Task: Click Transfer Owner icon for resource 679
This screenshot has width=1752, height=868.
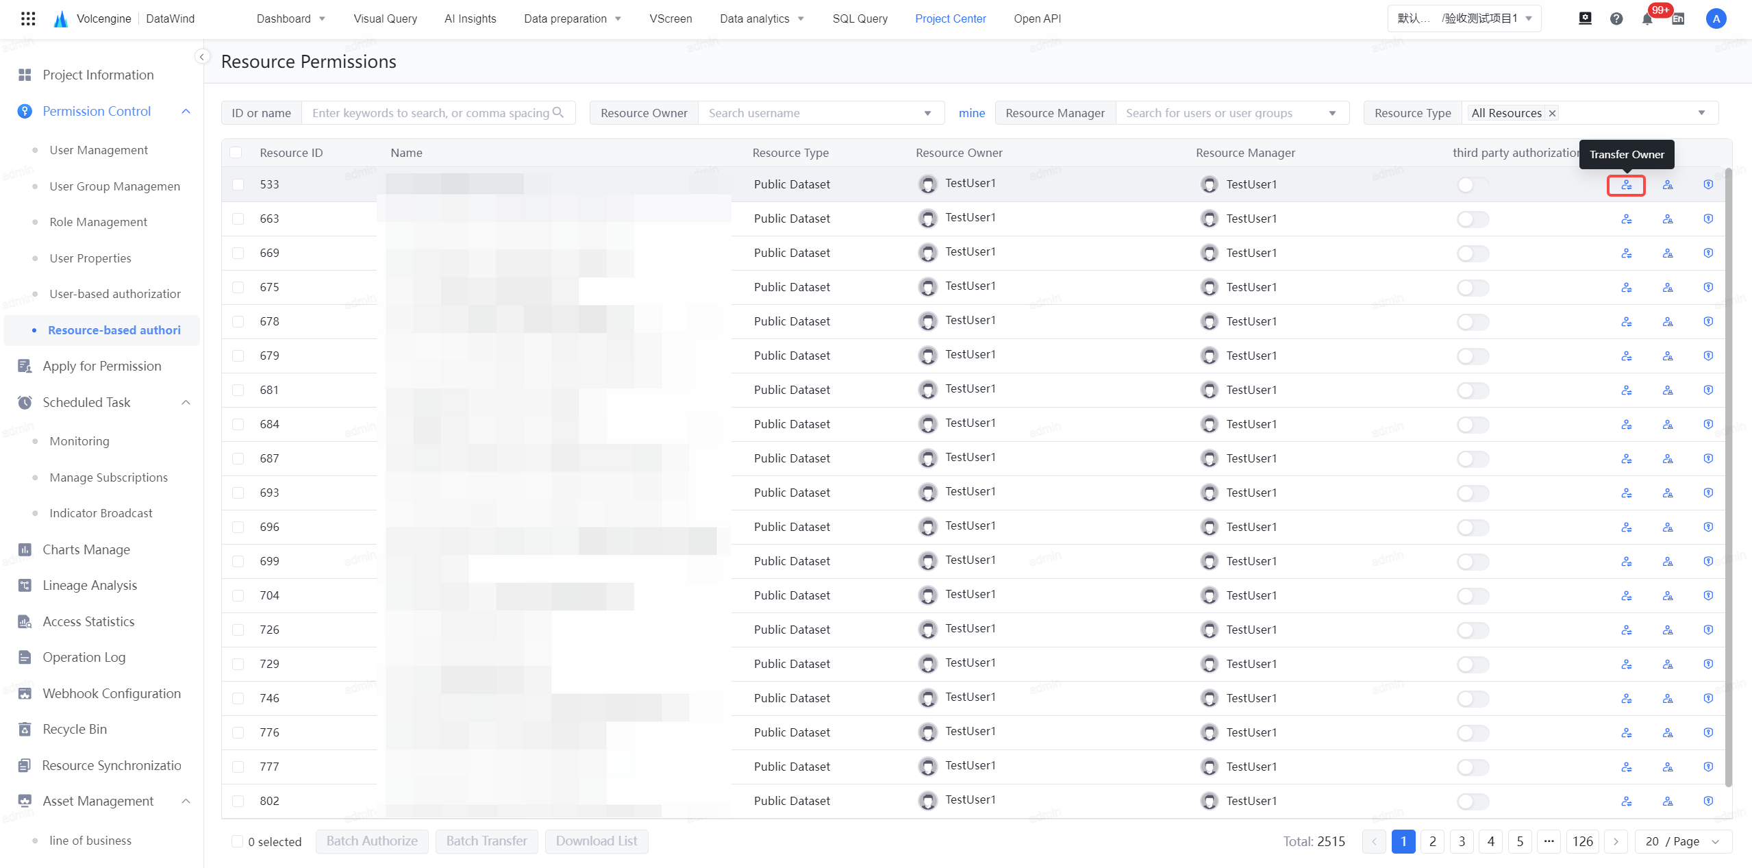Action: [x=1627, y=356]
